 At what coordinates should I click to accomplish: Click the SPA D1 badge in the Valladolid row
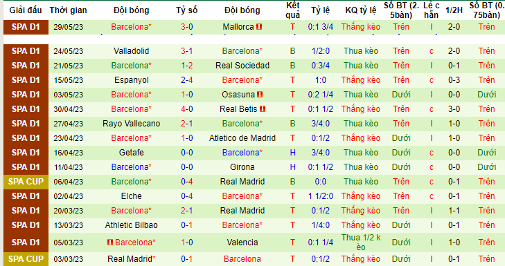pos(26,50)
